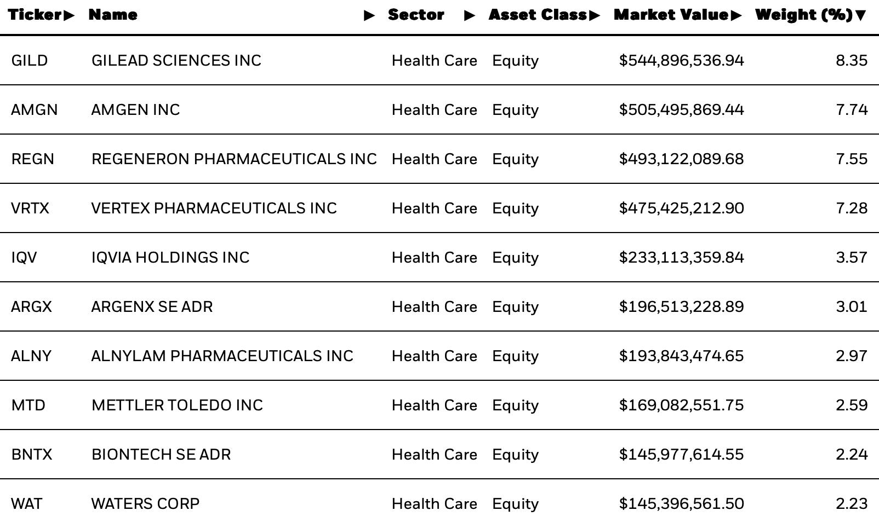The image size is (879, 522).
Task: Select IQVIA HOLDINGS INC name
Action: tap(170, 257)
